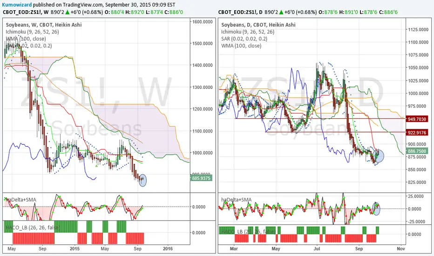
Task: Click the weekly close value C:886'0
Action: point(174,12)
